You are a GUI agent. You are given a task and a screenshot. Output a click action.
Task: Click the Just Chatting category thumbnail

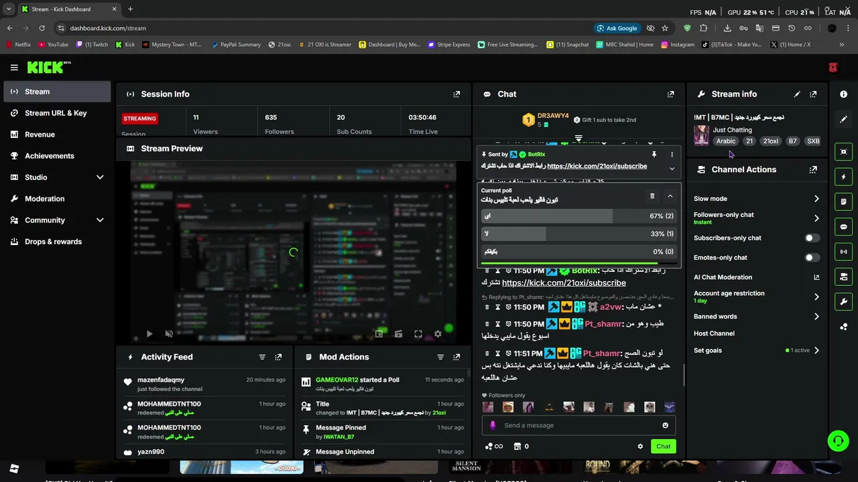pyautogui.click(x=701, y=135)
